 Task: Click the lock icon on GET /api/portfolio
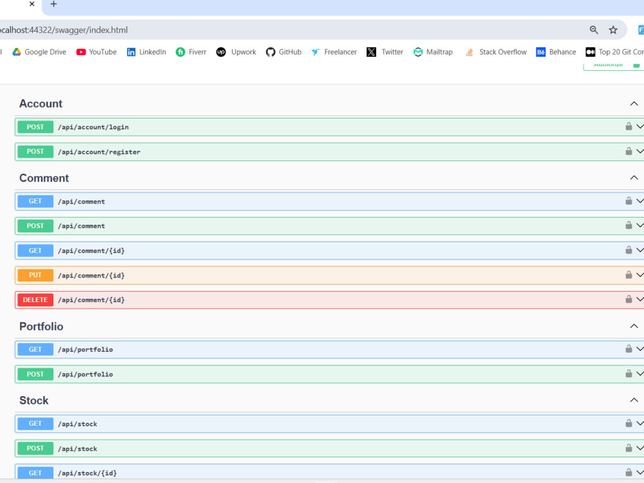tap(629, 348)
